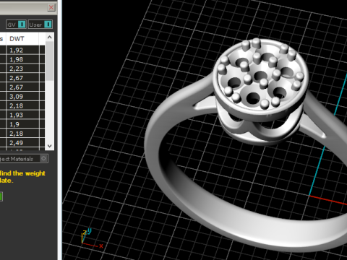Viewport: 347px width, 260px height.
Task: Click the scroll down arrow of the table
Action: [49, 146]
